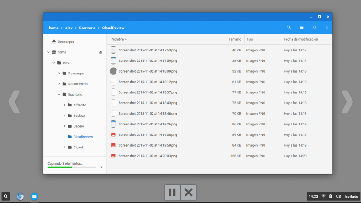The width and height of the screenshot is (361, 203).
Task: Sort files by the Nombre column header
Action: pos(119,39)
